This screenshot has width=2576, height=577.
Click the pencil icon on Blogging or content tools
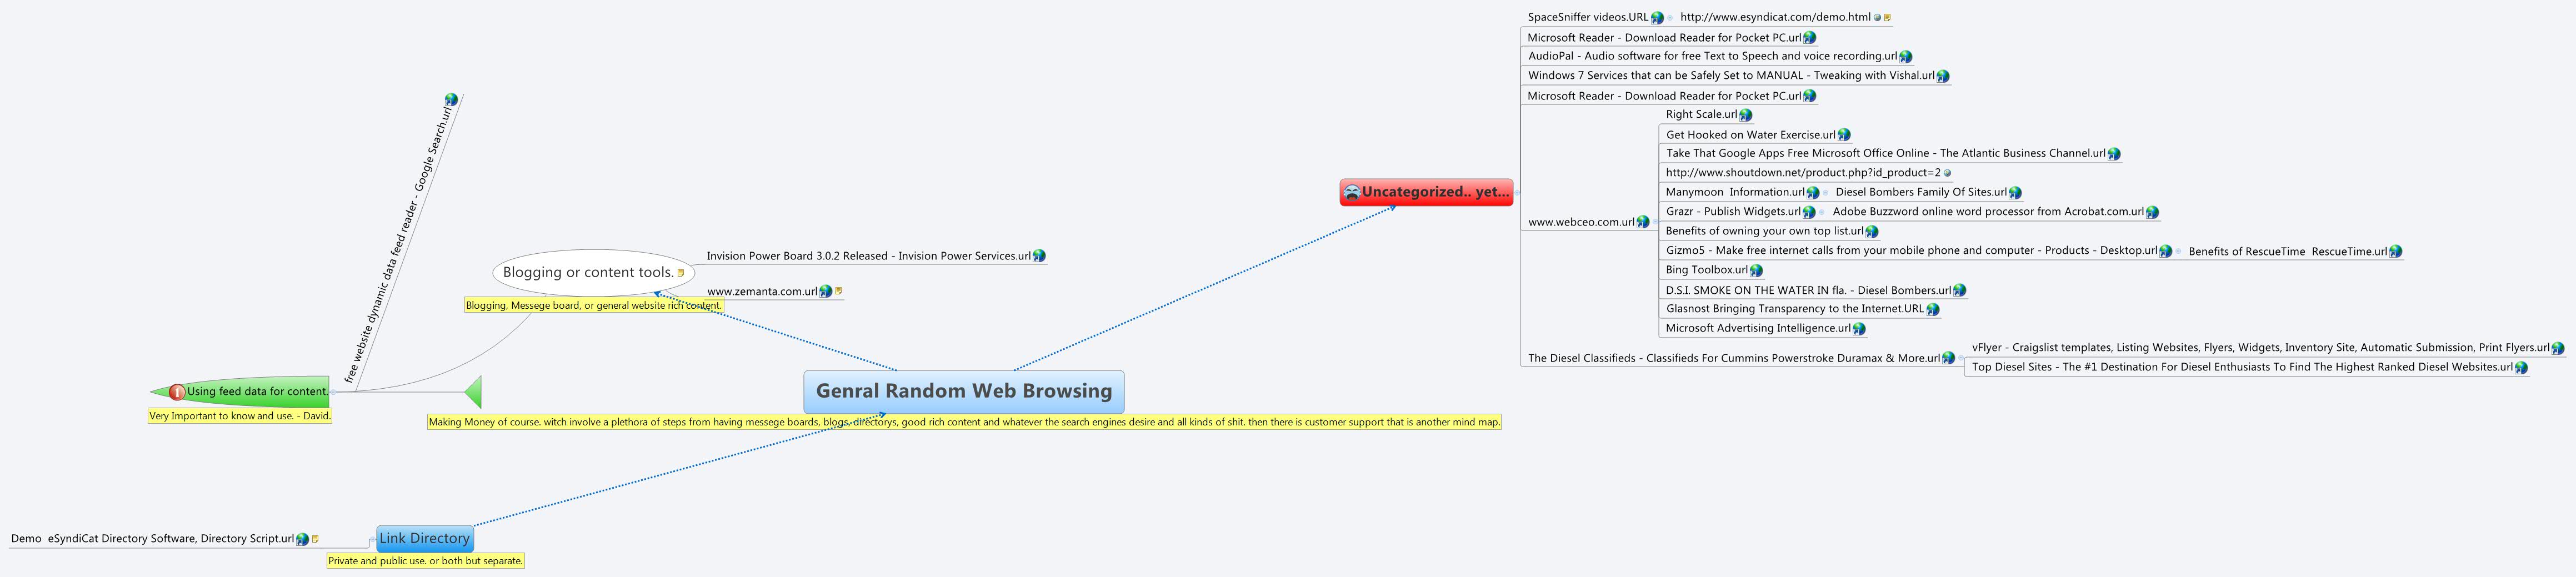coord(680,271)
